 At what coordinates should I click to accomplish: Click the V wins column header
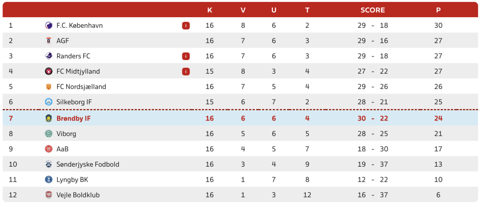[243, 10]
